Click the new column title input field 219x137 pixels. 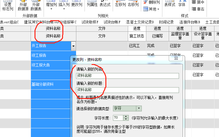click(127, 90)
